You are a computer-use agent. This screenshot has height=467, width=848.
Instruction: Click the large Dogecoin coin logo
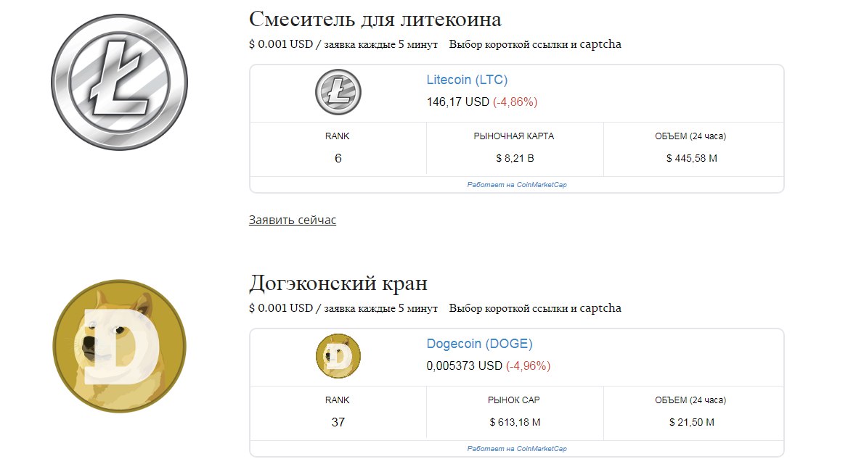click(x=119, y=346)
